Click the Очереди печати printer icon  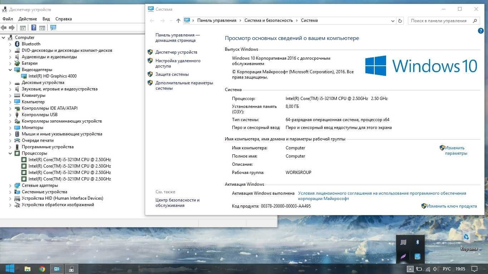point(17,140)
